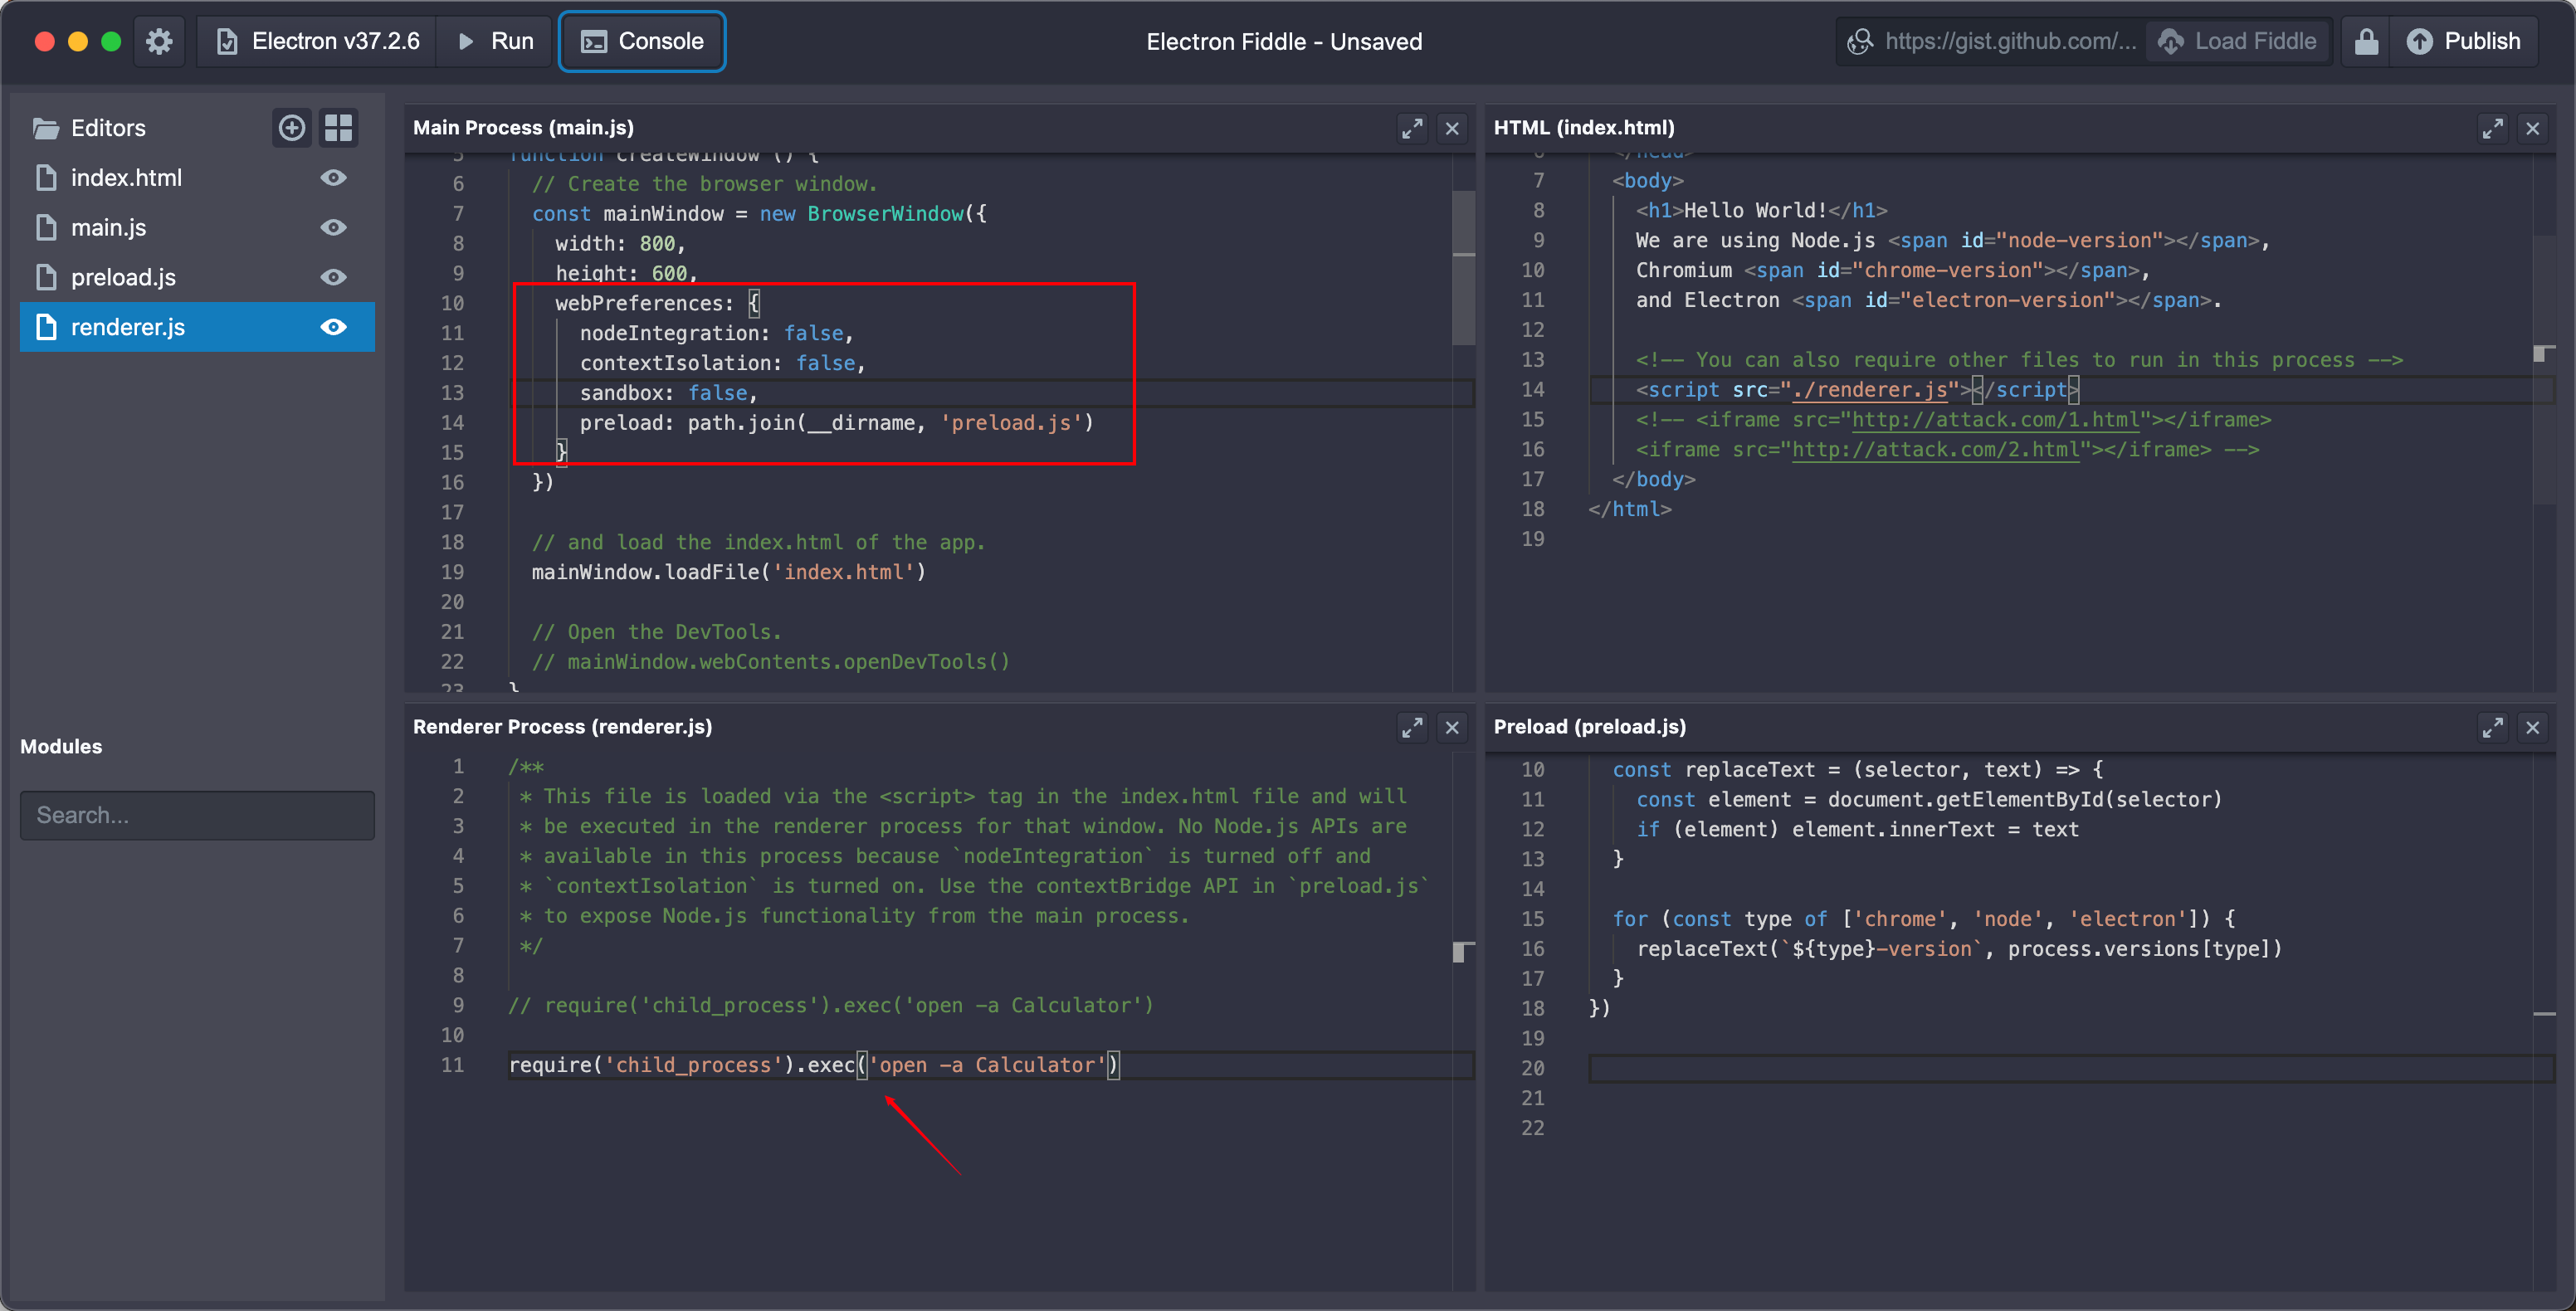The width and height of the screenshot is (2576, 1311).
Task: Click commented require line 9 in renderer.js
Action: coord(831,1005)
